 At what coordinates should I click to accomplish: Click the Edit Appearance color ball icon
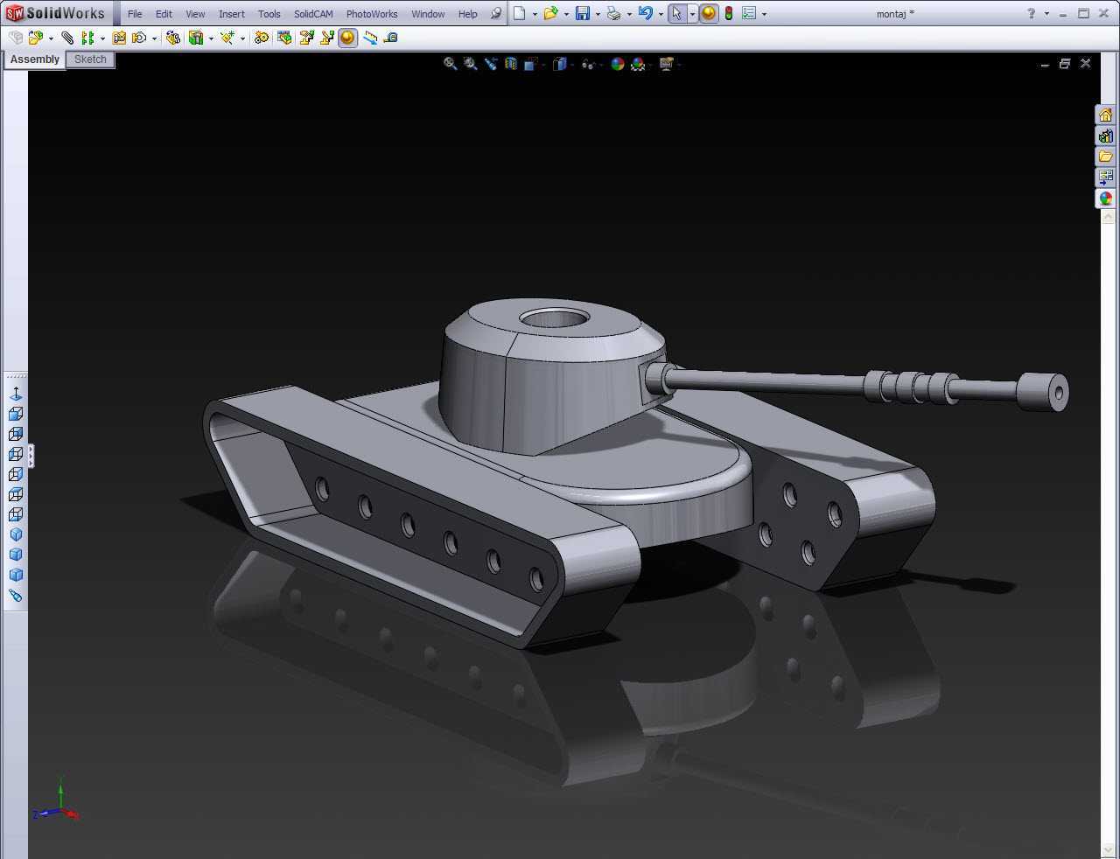618,64
